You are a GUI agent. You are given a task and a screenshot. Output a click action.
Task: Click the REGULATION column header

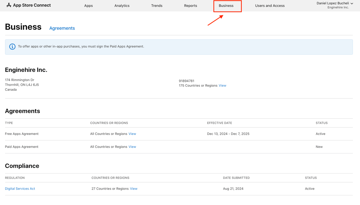pos(15,178)
